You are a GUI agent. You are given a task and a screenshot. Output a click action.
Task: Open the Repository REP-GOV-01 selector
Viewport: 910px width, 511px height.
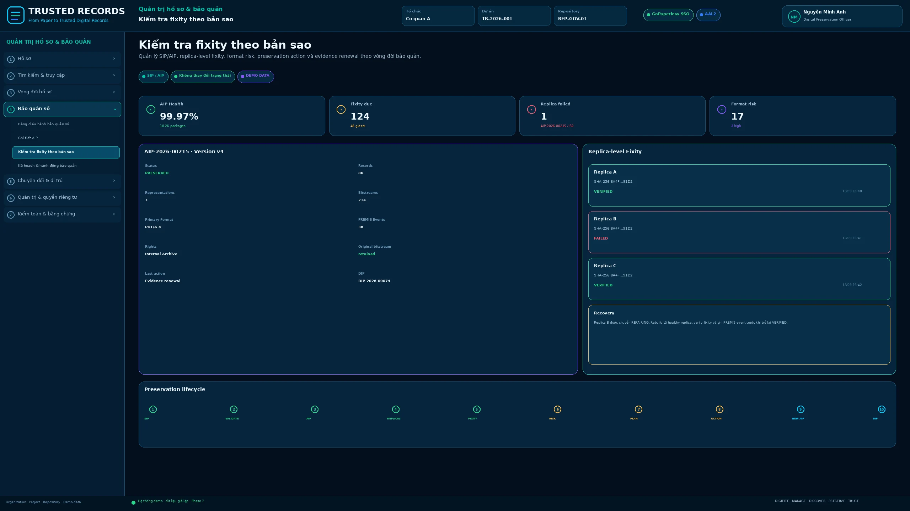click(590, 16)
